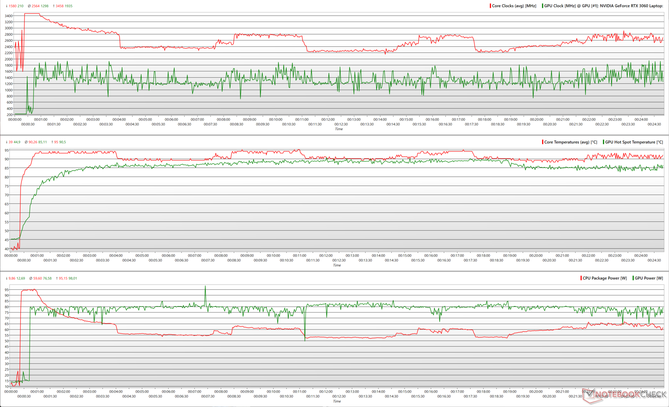
Task: Click the 3400 label on clocks y-axis
Action: (9, 16)
